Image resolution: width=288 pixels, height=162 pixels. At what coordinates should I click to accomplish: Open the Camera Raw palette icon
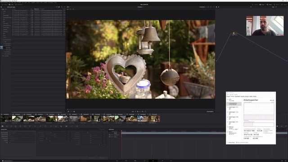(2, 126)
